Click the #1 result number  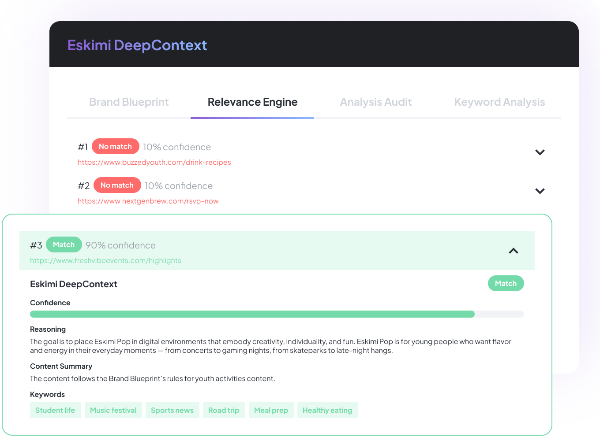click(83, 147)
